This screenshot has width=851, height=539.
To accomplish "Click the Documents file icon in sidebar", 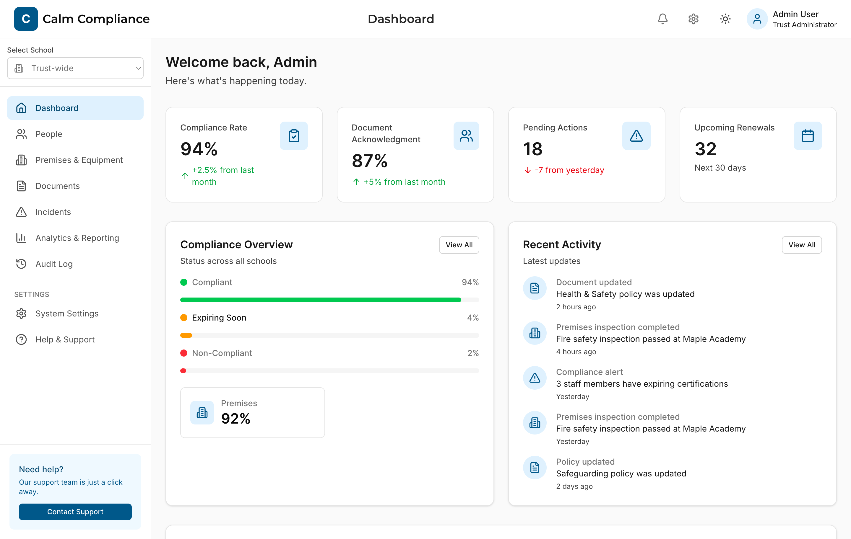I will pyautogui.click(x=21, y=186).
